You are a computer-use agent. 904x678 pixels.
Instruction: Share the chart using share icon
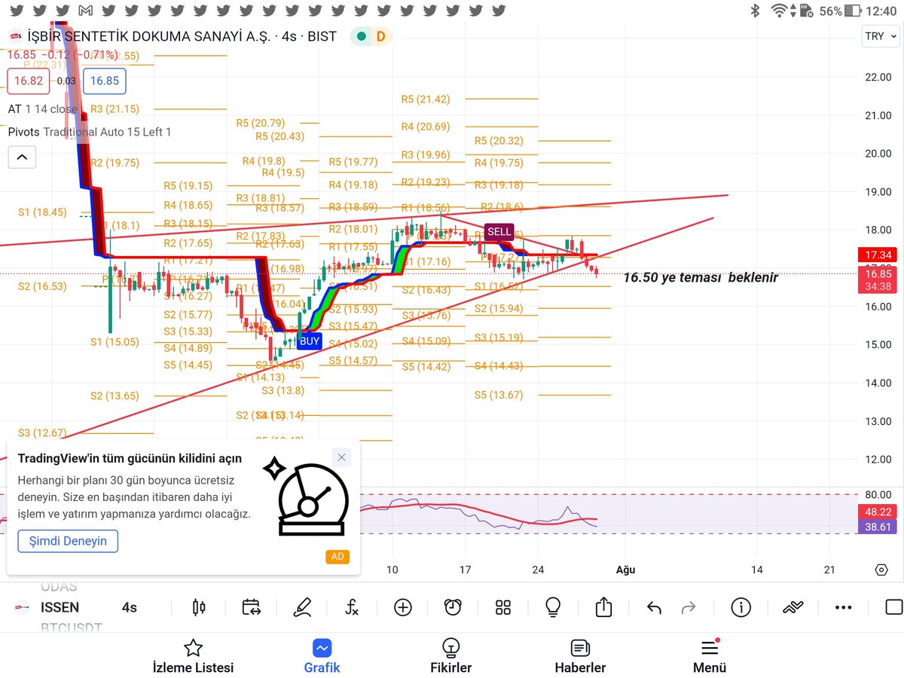click(603, 607)
